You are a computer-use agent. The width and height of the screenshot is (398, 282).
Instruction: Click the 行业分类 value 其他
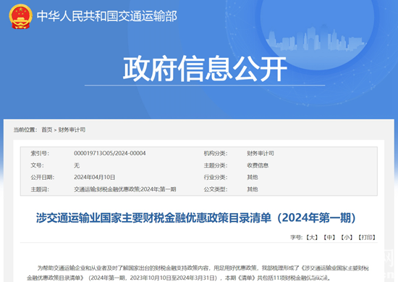tap(253, 177)
